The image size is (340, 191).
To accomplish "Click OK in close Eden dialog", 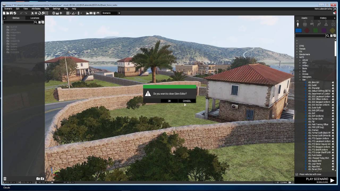I will 169,101.
